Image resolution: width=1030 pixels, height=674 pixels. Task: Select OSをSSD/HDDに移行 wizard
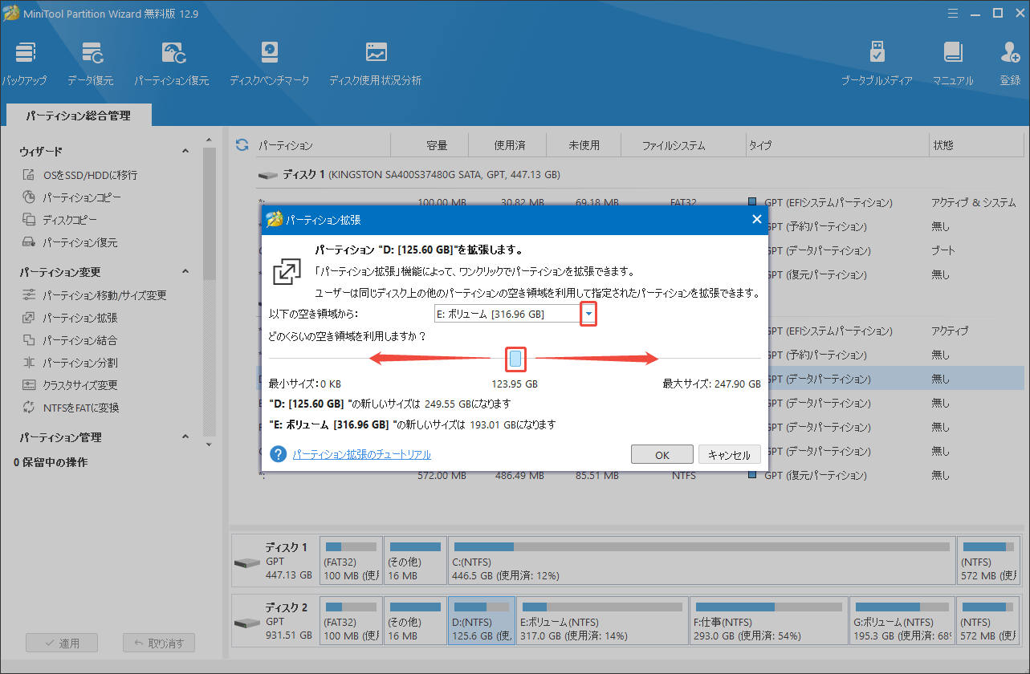(90, 175)
